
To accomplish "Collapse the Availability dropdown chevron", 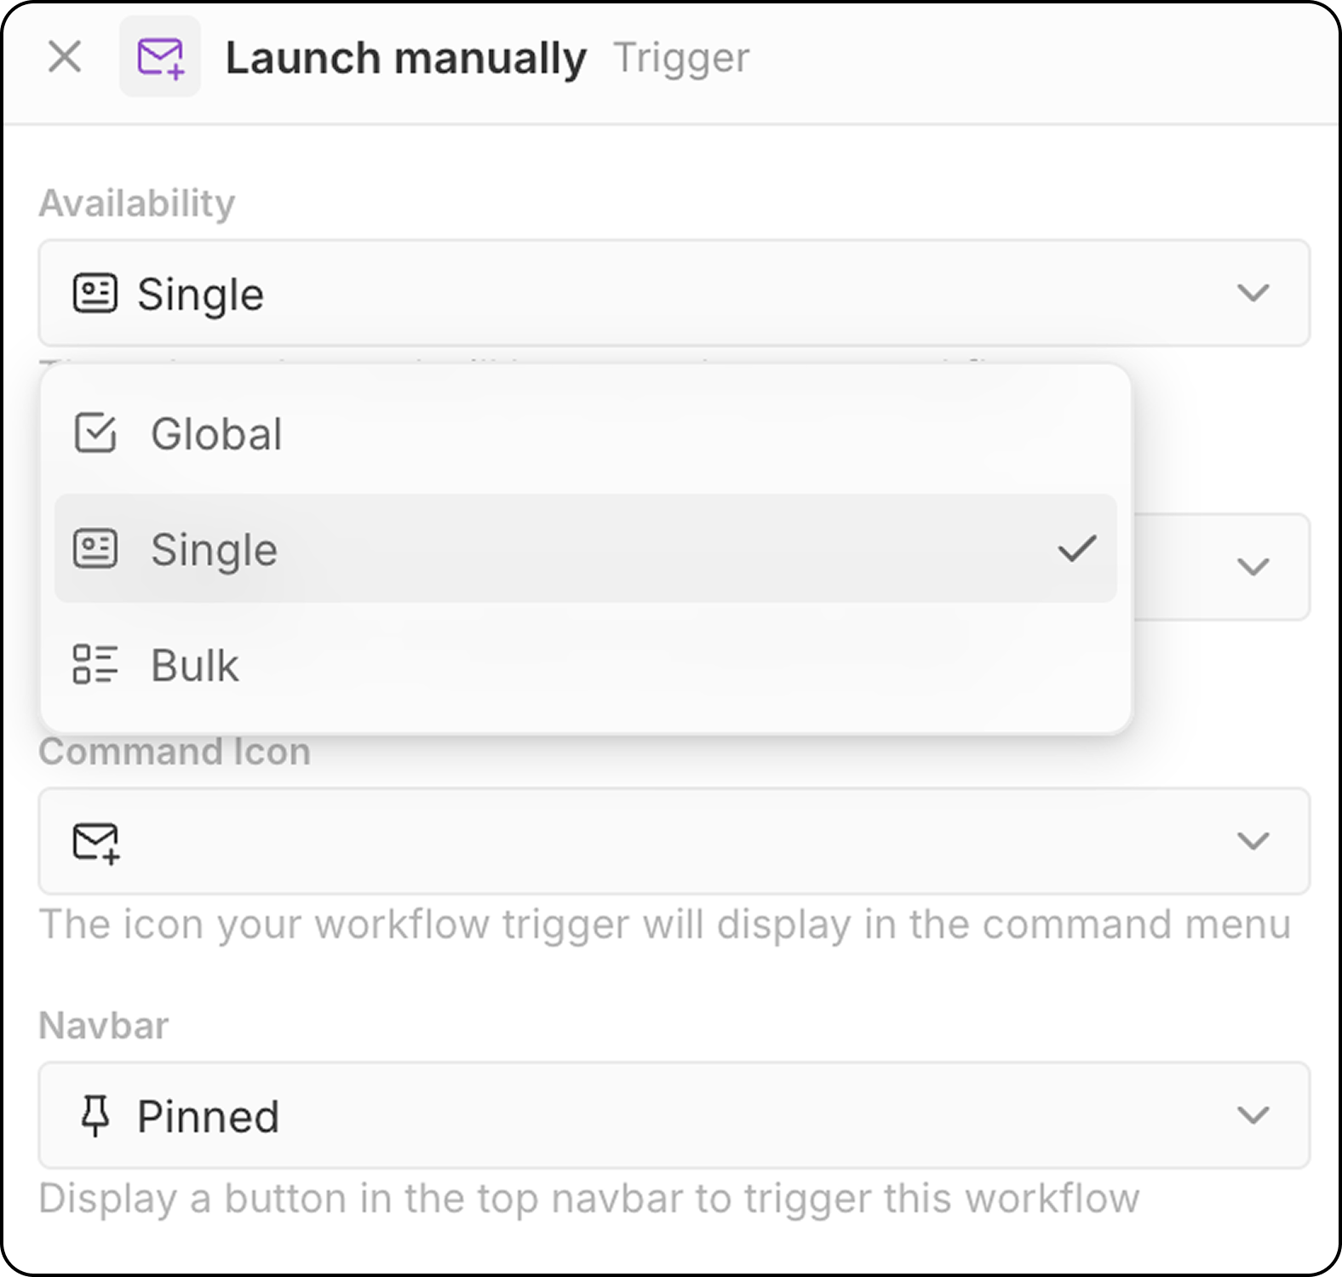I will 1253,293.
